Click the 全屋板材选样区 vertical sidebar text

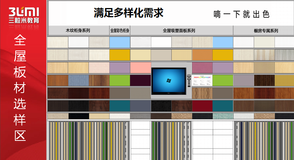click(x=20, y=87)
